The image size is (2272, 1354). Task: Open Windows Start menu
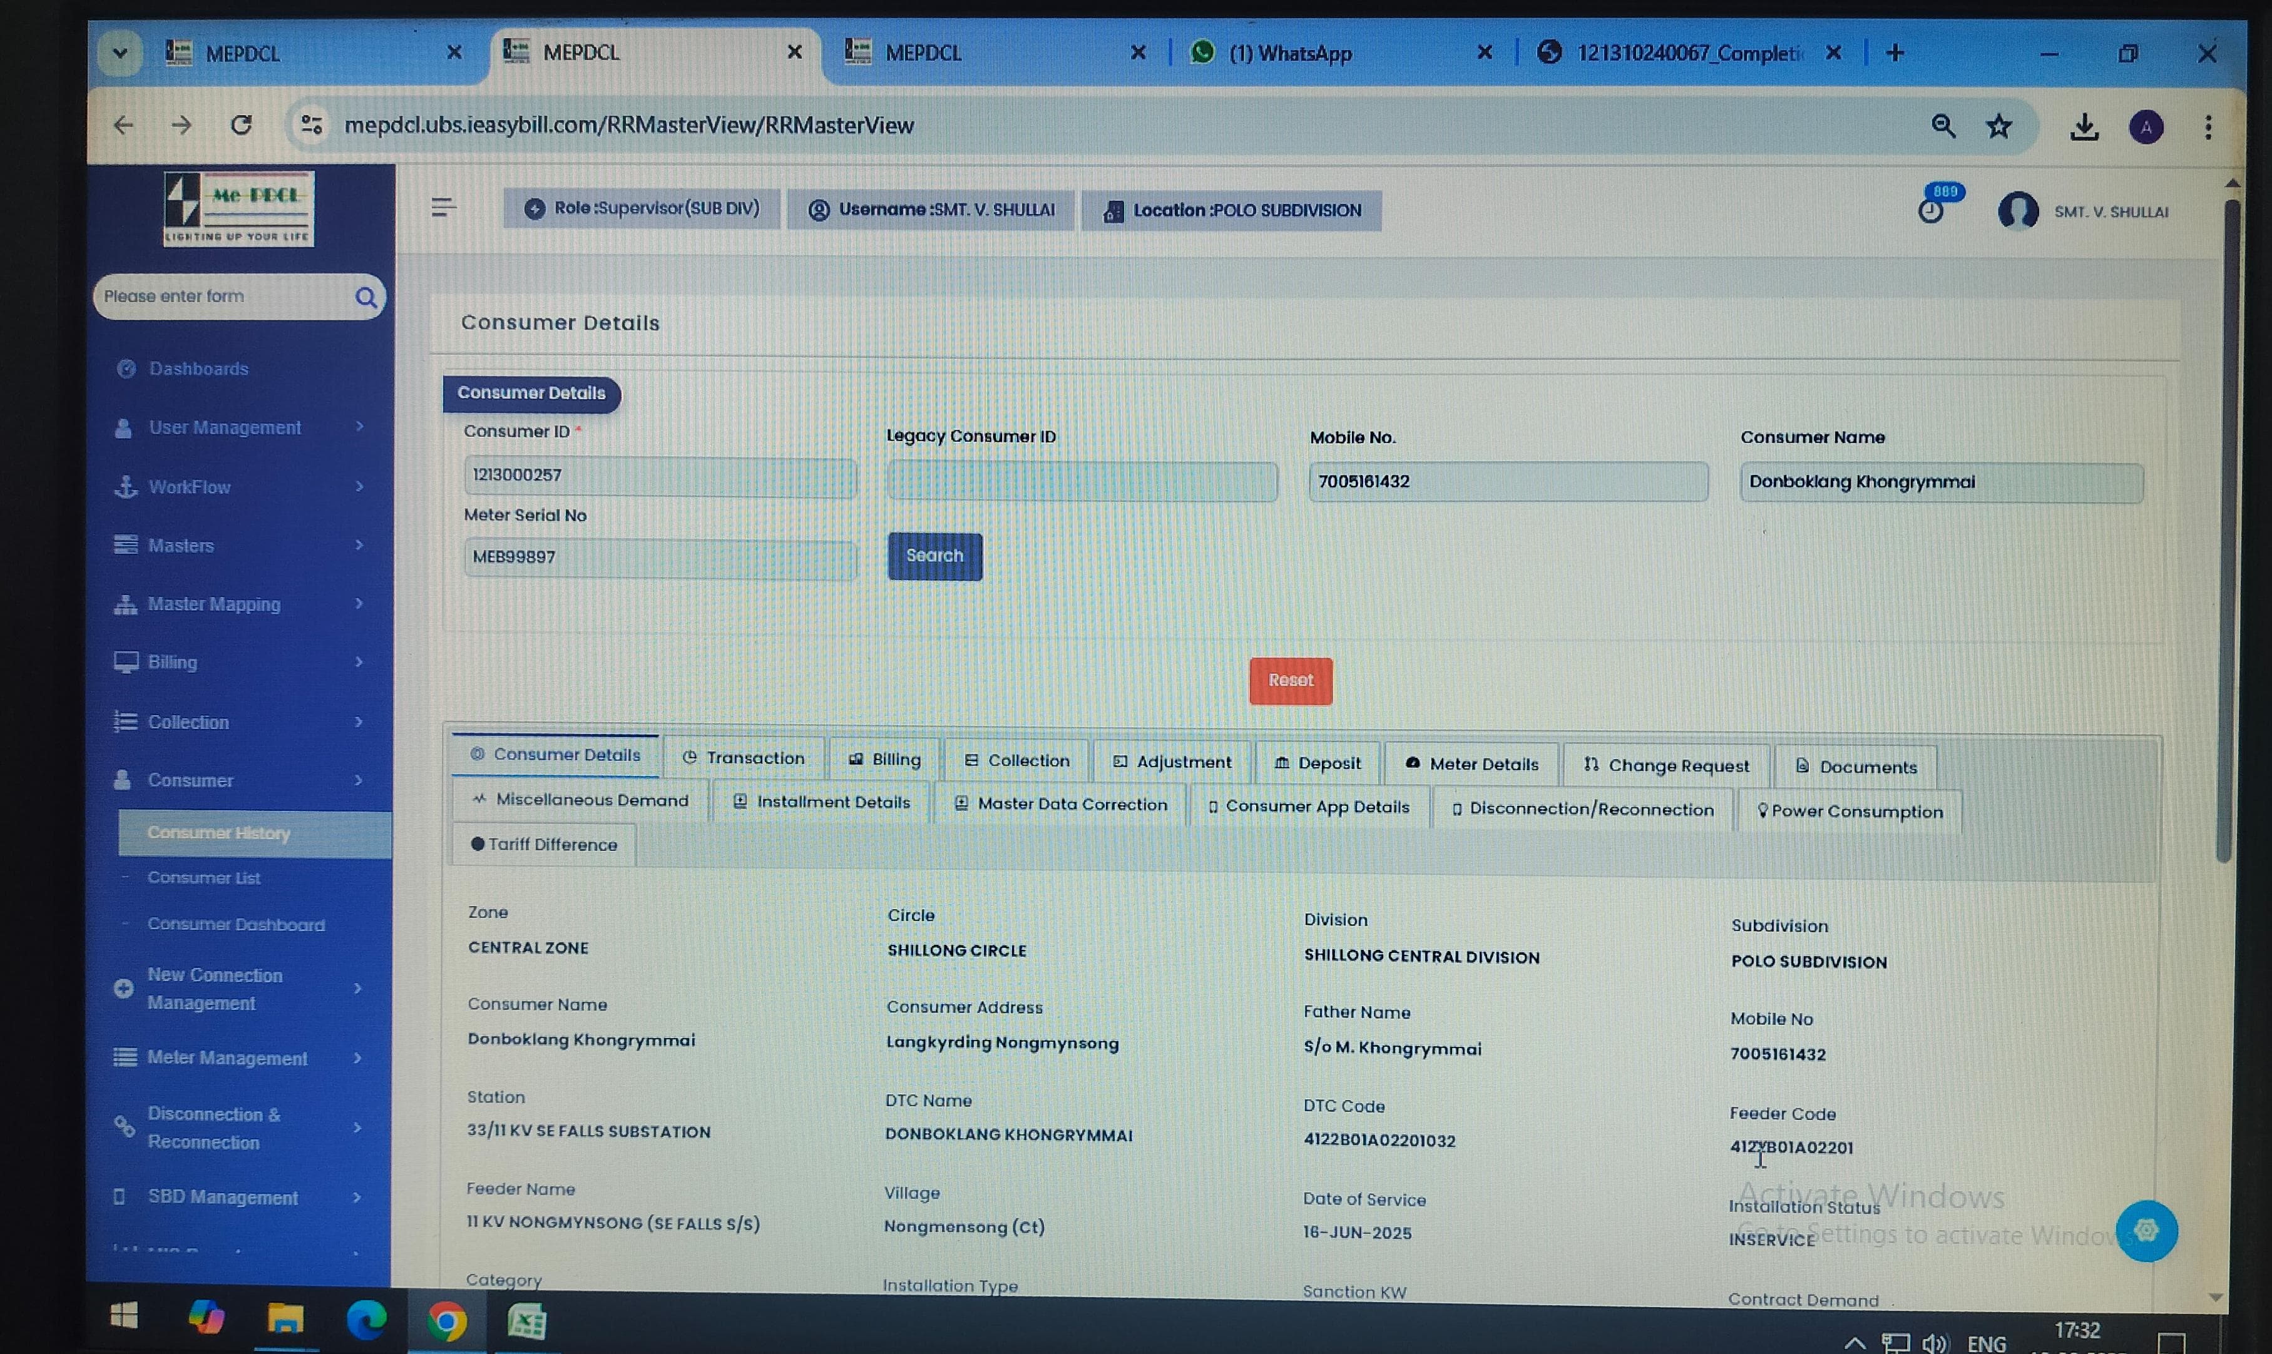[123, 1316]
